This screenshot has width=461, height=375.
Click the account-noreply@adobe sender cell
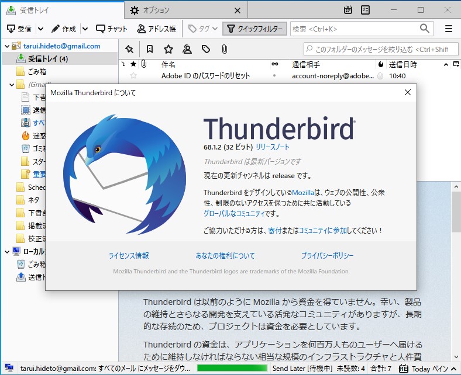[x=332, y=76]
